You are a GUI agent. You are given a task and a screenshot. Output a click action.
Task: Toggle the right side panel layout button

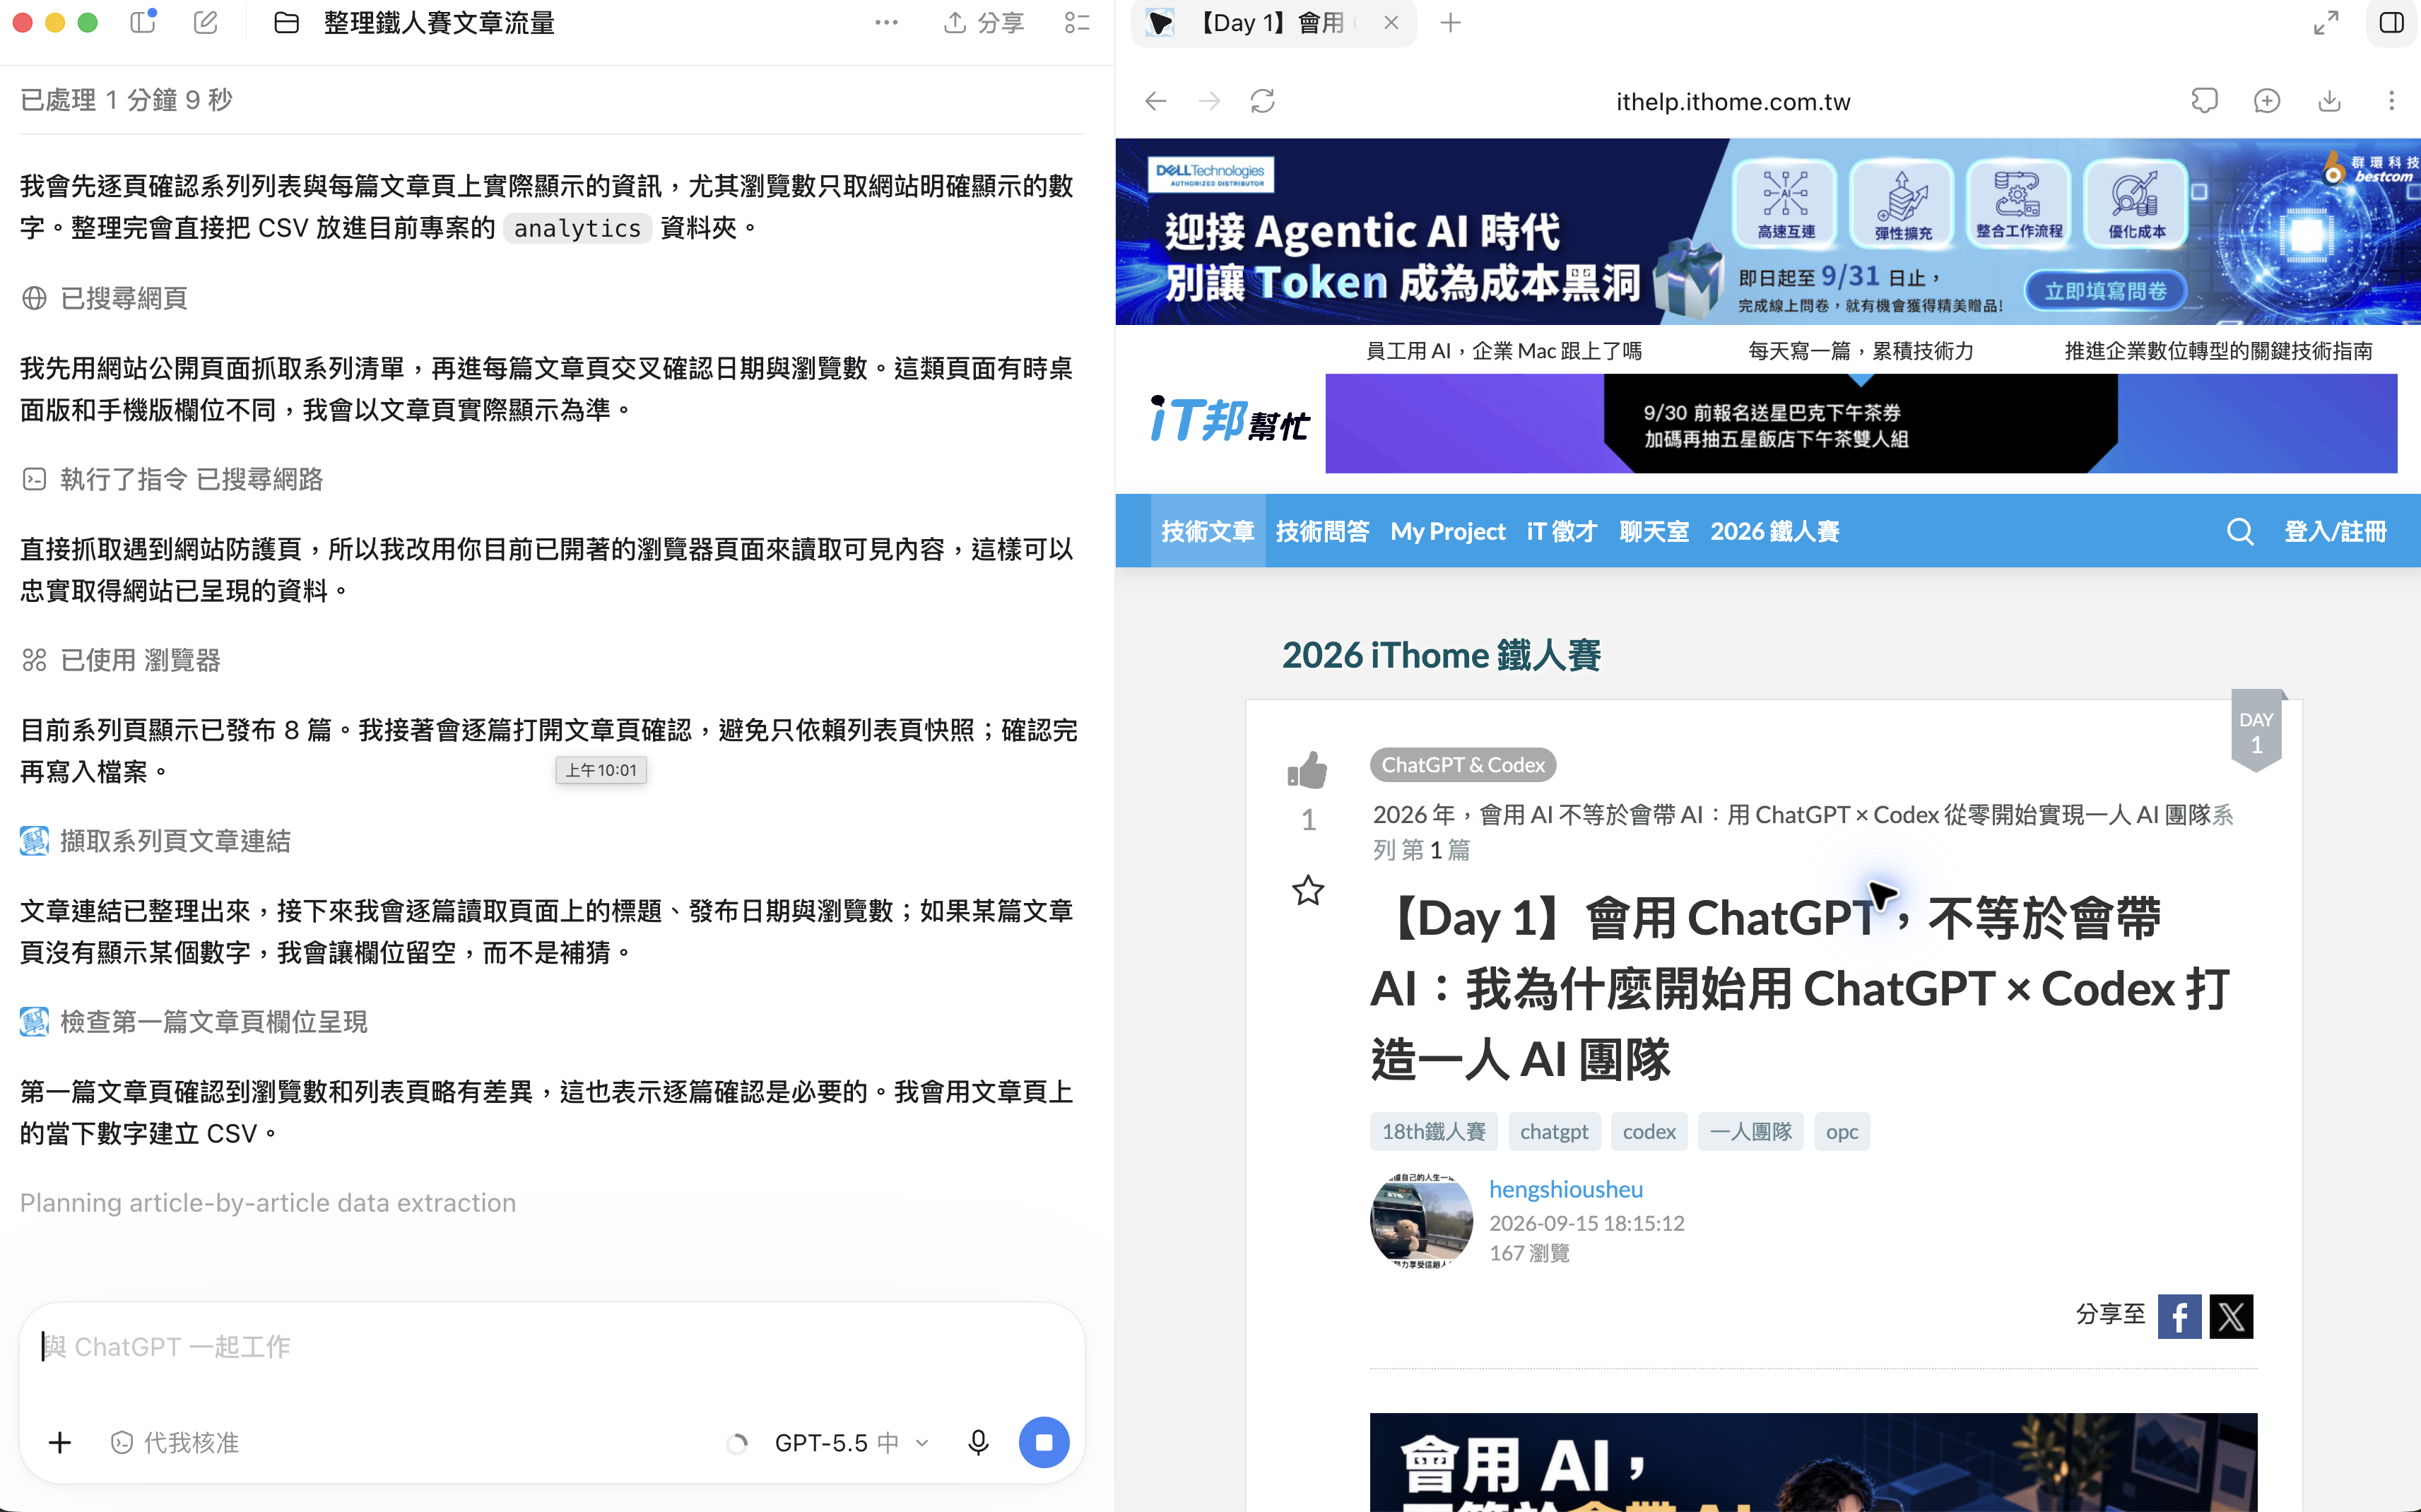click(2392, 22)
